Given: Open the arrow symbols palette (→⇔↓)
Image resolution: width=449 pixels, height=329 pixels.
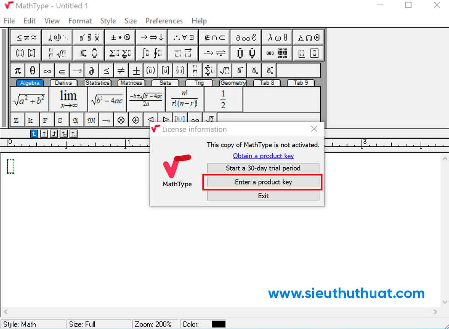Looking at the screenshot, I should [x=152, y=37].
